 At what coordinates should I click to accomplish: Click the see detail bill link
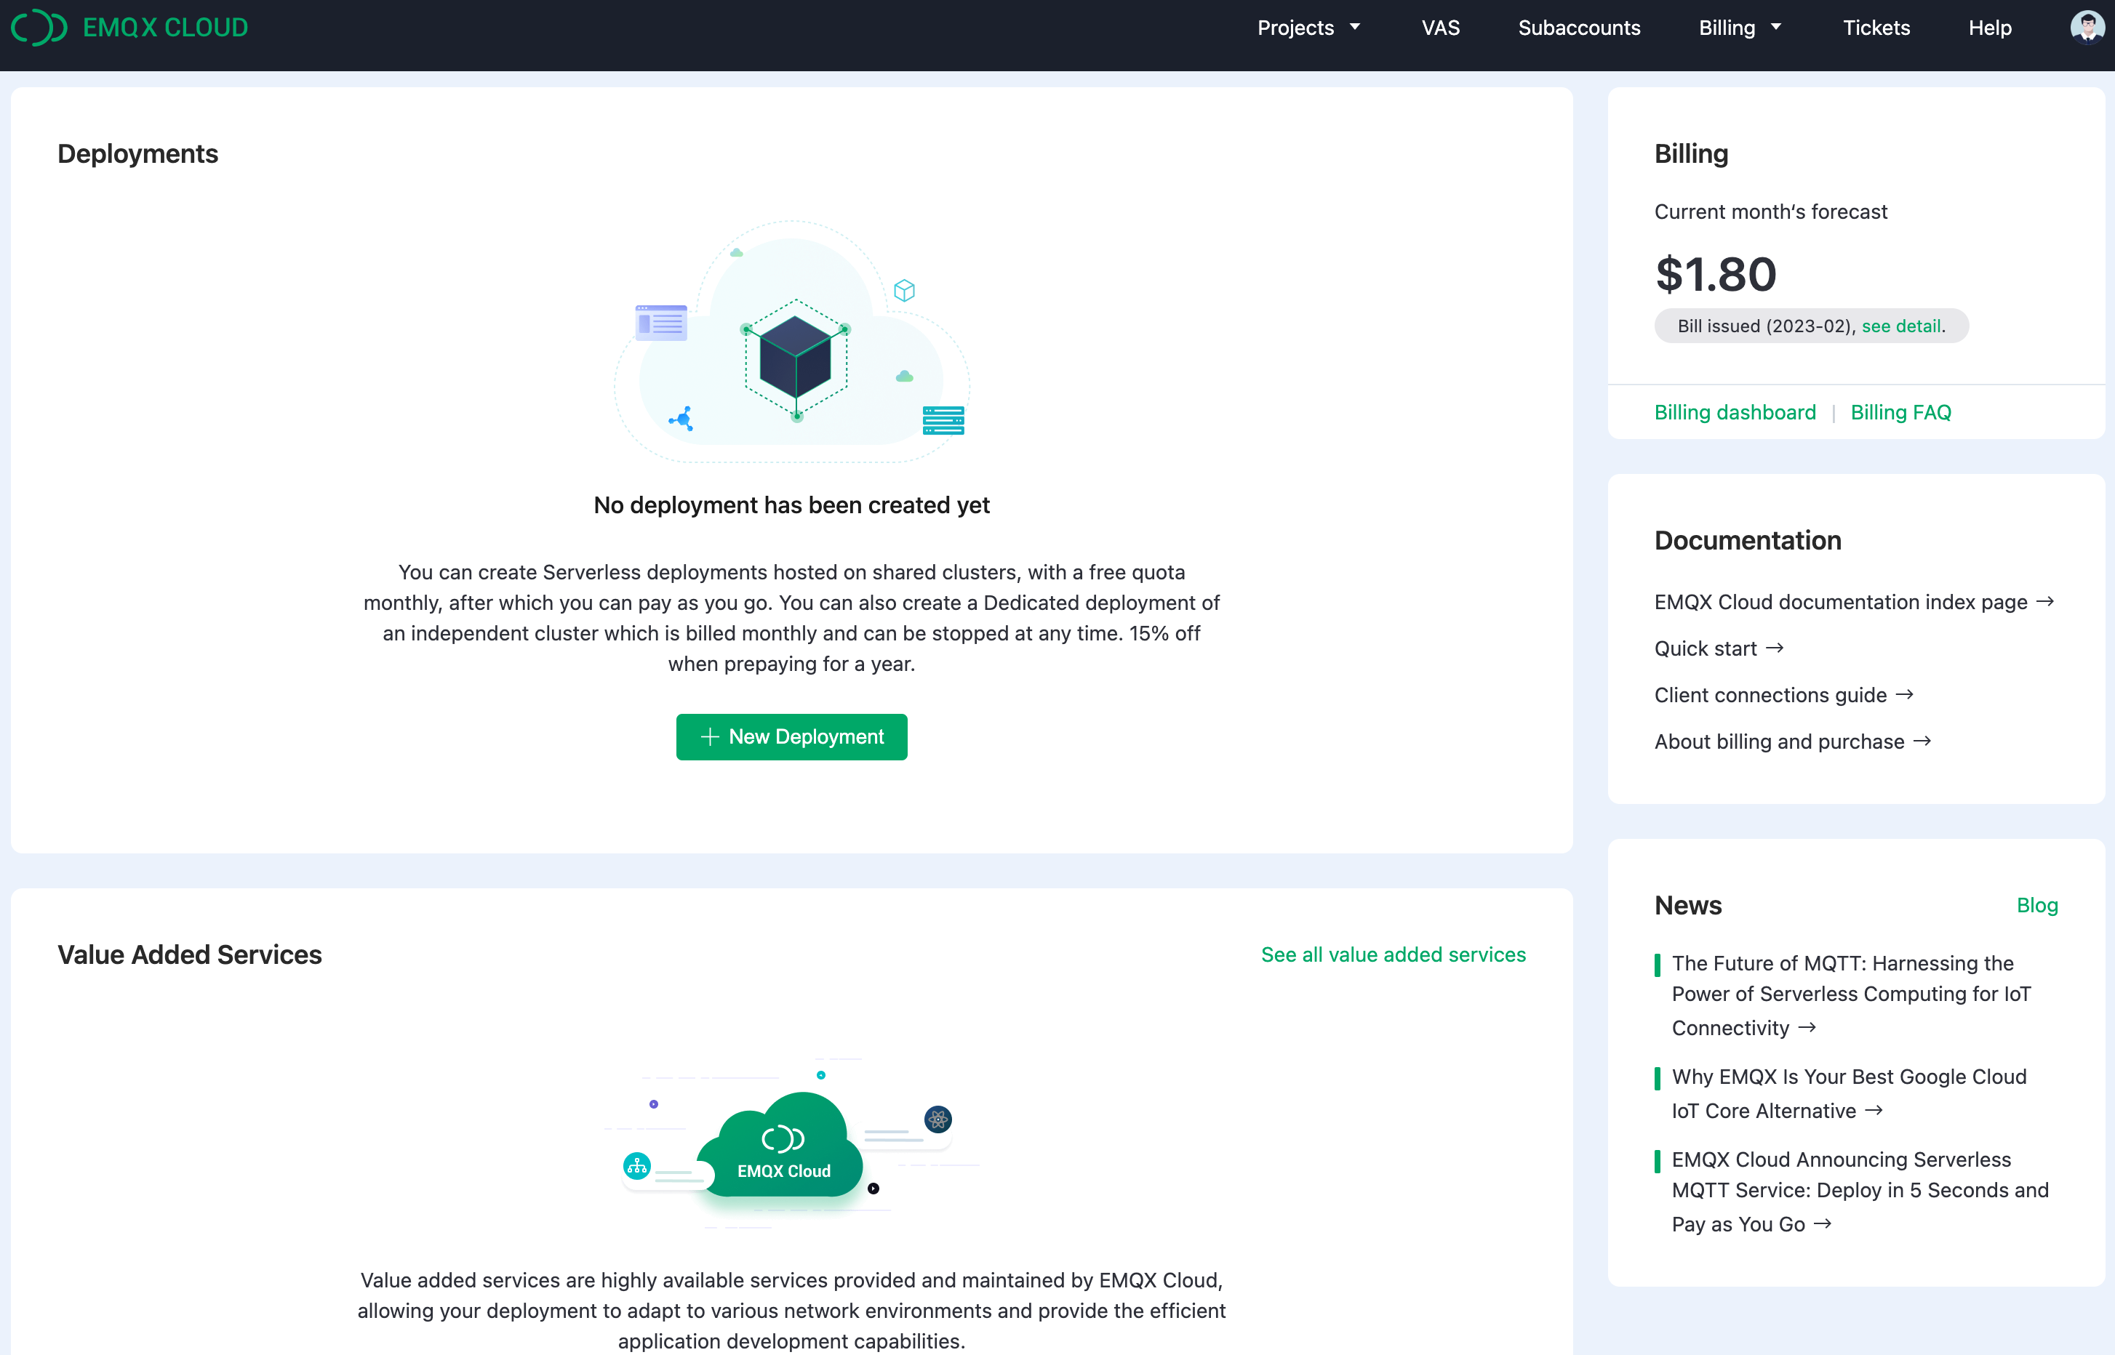[x=1901, y=326]
